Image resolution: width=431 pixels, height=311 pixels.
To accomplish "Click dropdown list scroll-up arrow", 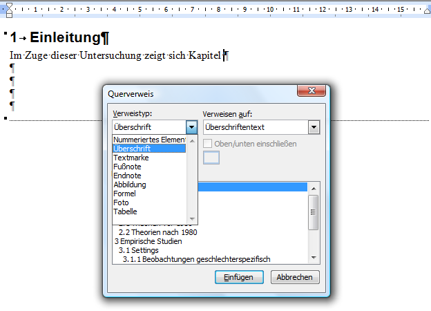I will click(x=192, y=141).
